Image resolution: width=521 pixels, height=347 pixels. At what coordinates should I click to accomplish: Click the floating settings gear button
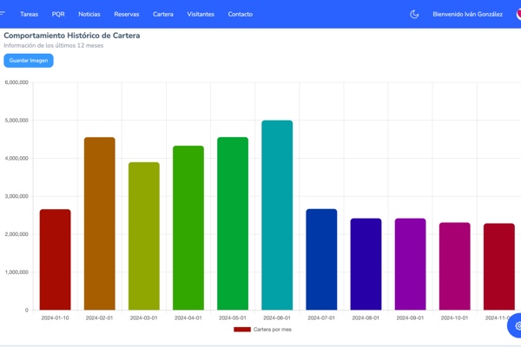click(516, 326)
